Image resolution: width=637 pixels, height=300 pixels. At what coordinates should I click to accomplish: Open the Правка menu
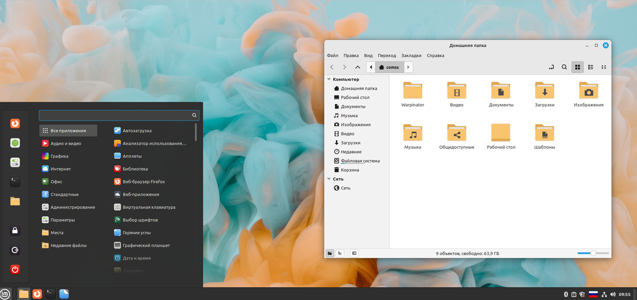tap(351, 56)
